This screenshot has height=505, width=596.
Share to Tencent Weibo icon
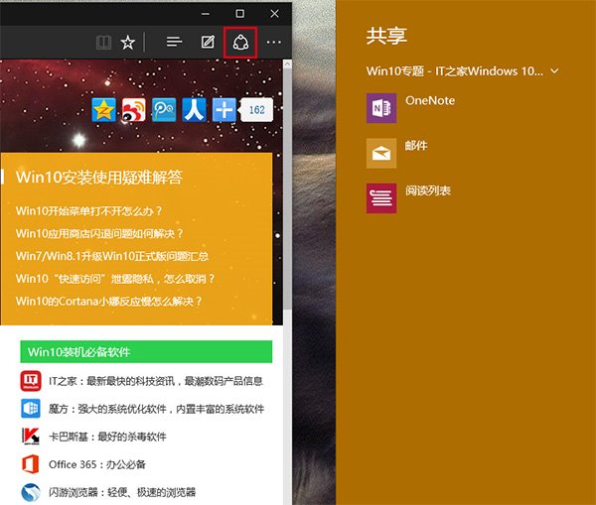tap(164, 110)
